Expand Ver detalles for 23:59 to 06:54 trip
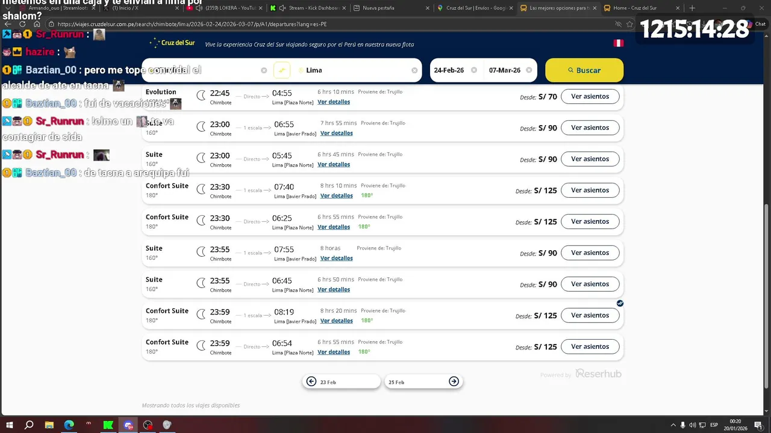 coord(334,352)
